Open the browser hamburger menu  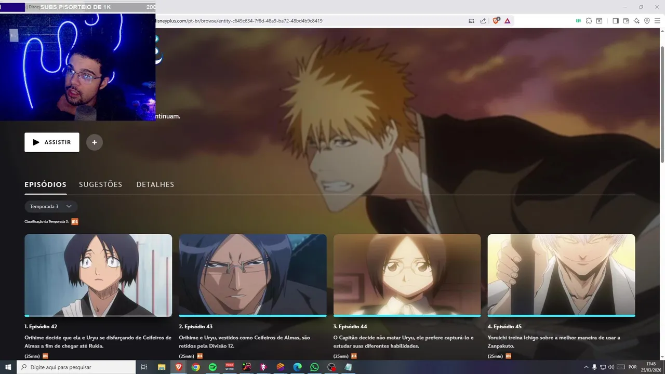pos(657,21)
